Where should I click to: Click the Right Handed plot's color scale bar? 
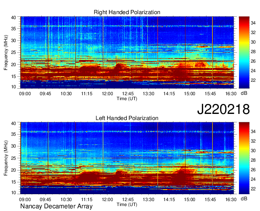(x=244, y=52)
